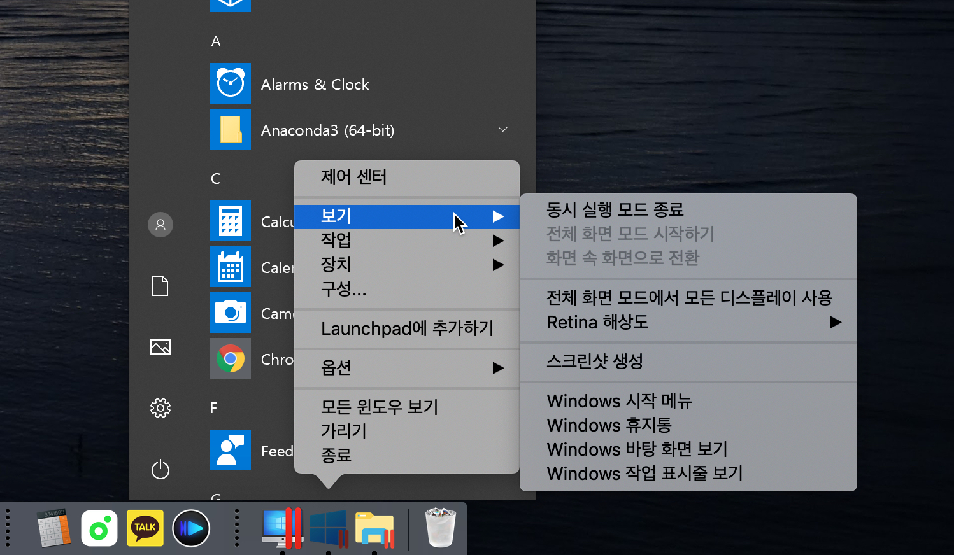Choose Launchpad에 추가하기
954x555 pixels.
(407, 328)
